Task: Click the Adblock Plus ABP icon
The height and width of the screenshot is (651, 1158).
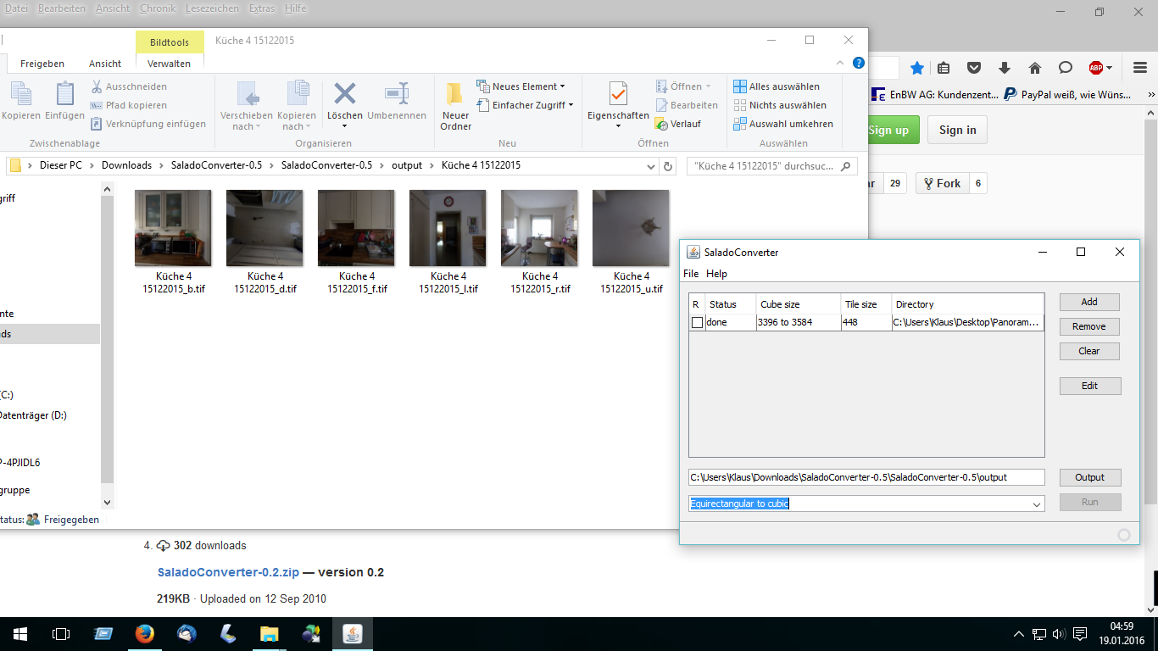Action: [x=1096, y=68]
